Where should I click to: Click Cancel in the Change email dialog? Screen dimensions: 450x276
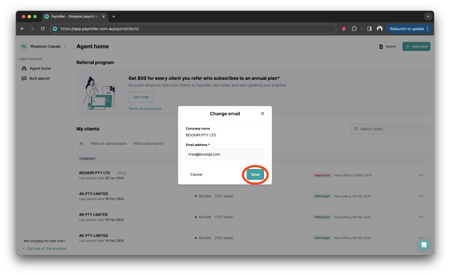196,174
